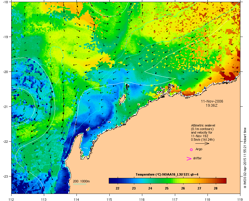
Task: Select the date text 11-Nov-2006
Action: point(212,101)
